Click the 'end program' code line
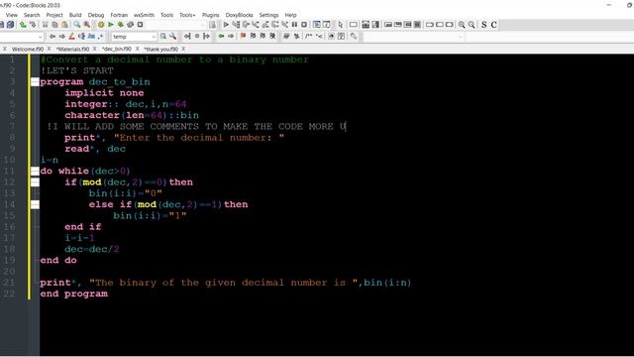The height and width of the screenshot is (357, 634). tap(73, 294)
